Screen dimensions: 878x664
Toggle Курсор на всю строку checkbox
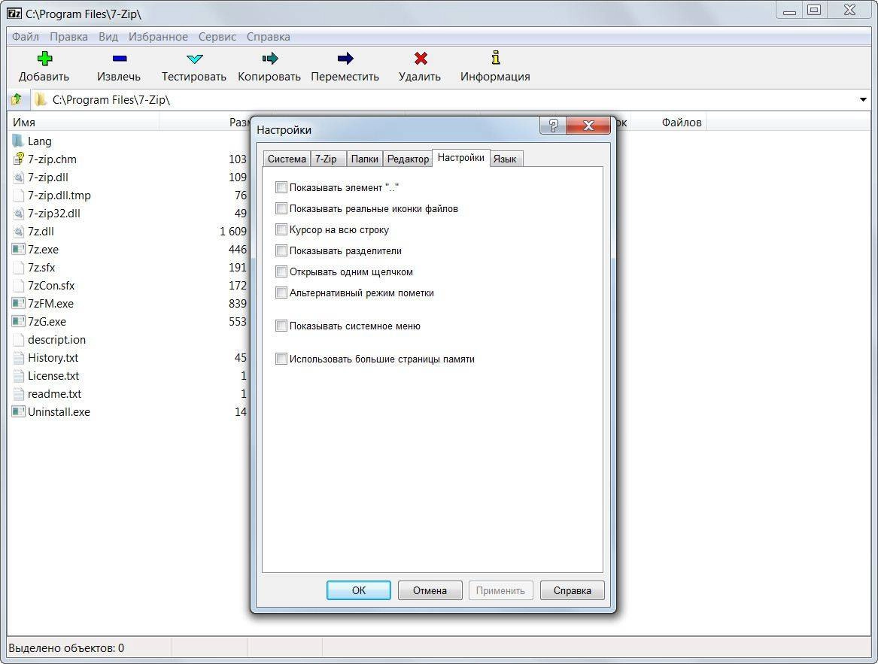click(281, 229)
